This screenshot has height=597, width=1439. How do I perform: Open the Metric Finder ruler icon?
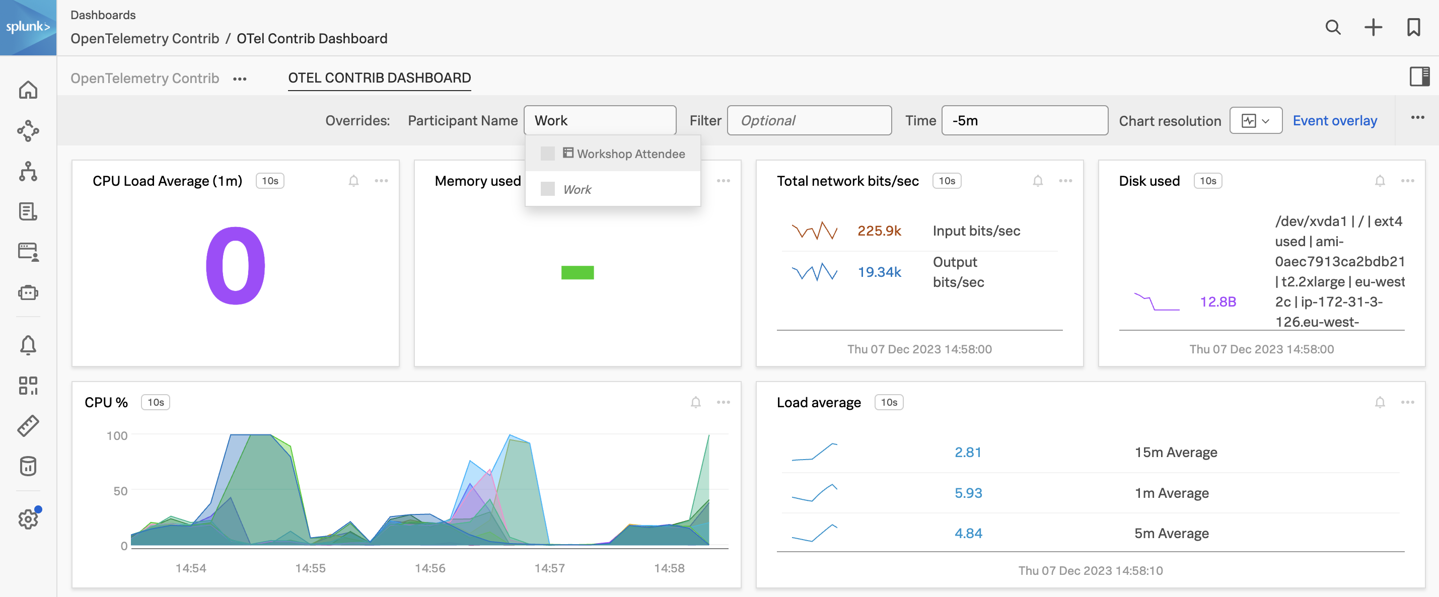[x=28, y=425]
